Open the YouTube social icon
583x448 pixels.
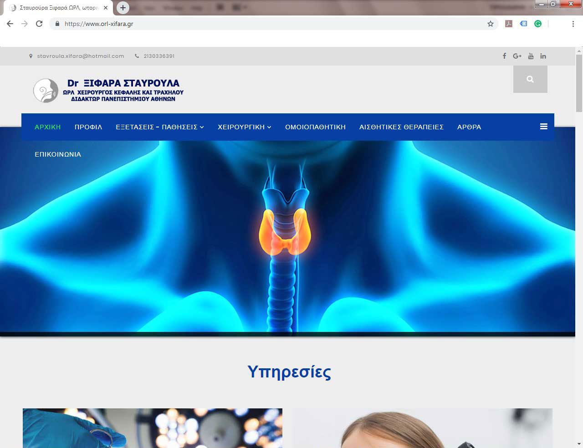click(531, 56)
